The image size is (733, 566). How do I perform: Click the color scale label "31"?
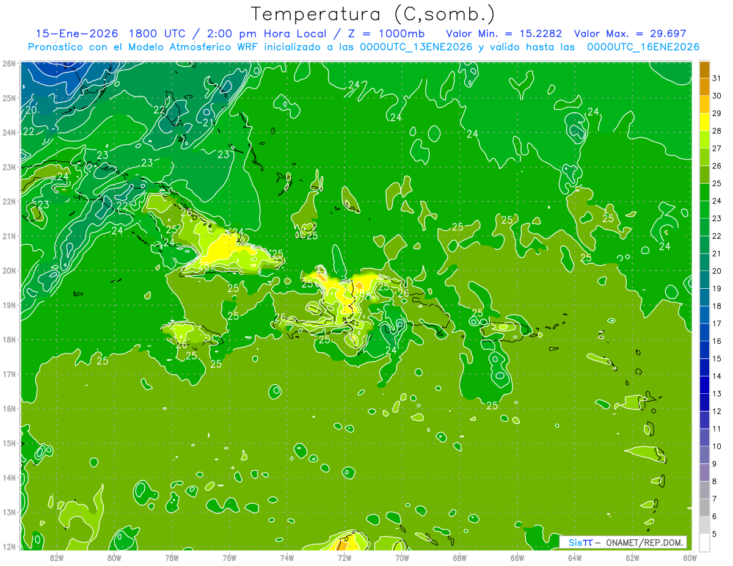717,78
